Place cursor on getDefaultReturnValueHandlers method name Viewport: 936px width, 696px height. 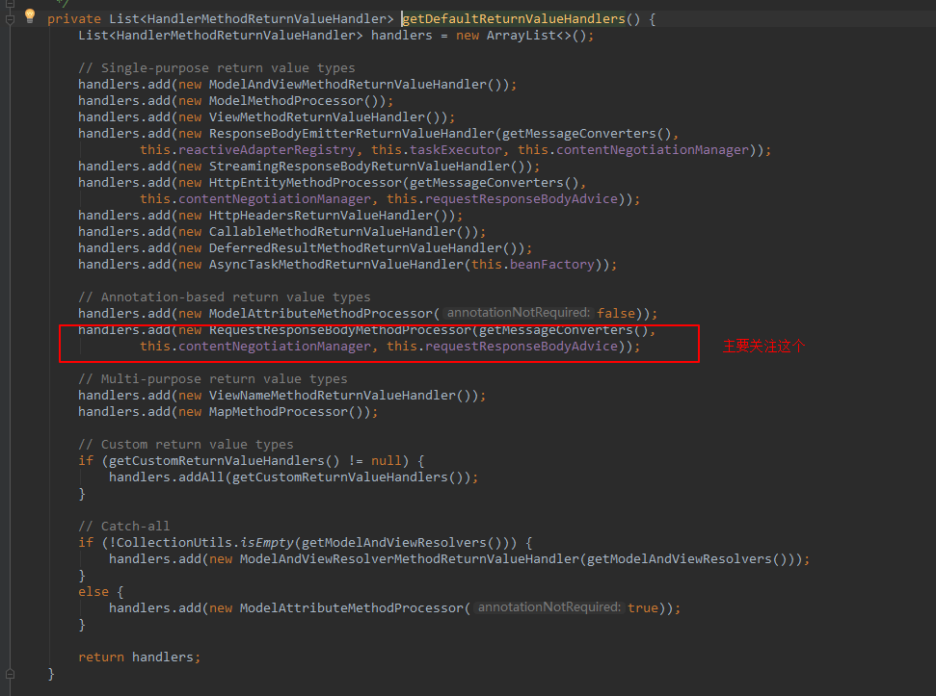pos(513,19)
